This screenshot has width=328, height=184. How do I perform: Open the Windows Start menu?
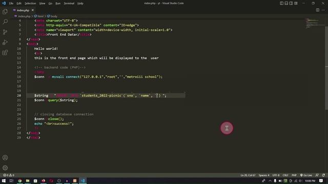(x=4, y=180)
